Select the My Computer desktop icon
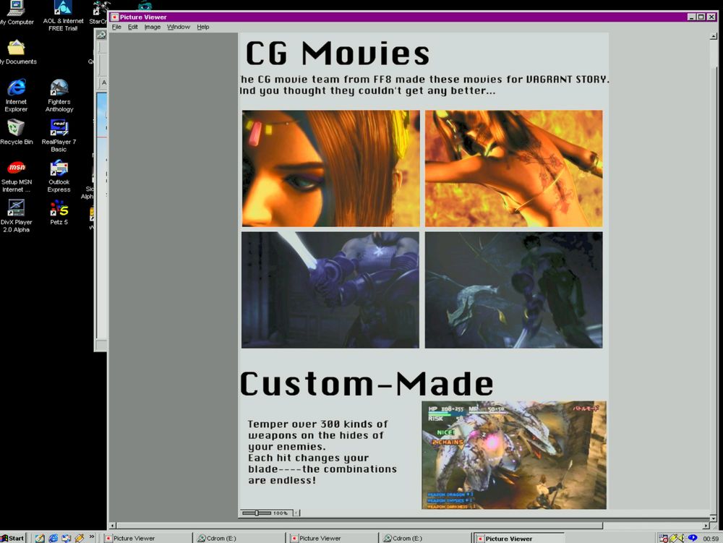 tap(17, 13)
